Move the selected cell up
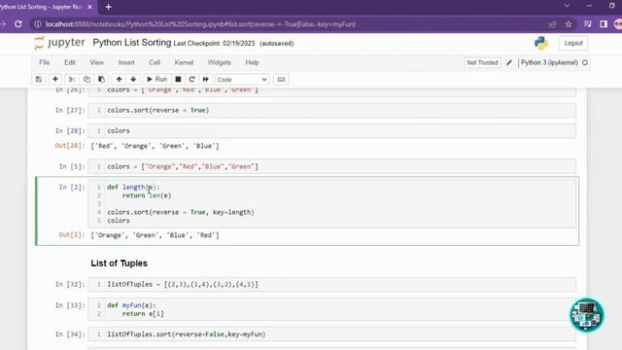The width and height of the screenshot is (622, 350). (x=119, y=80)
